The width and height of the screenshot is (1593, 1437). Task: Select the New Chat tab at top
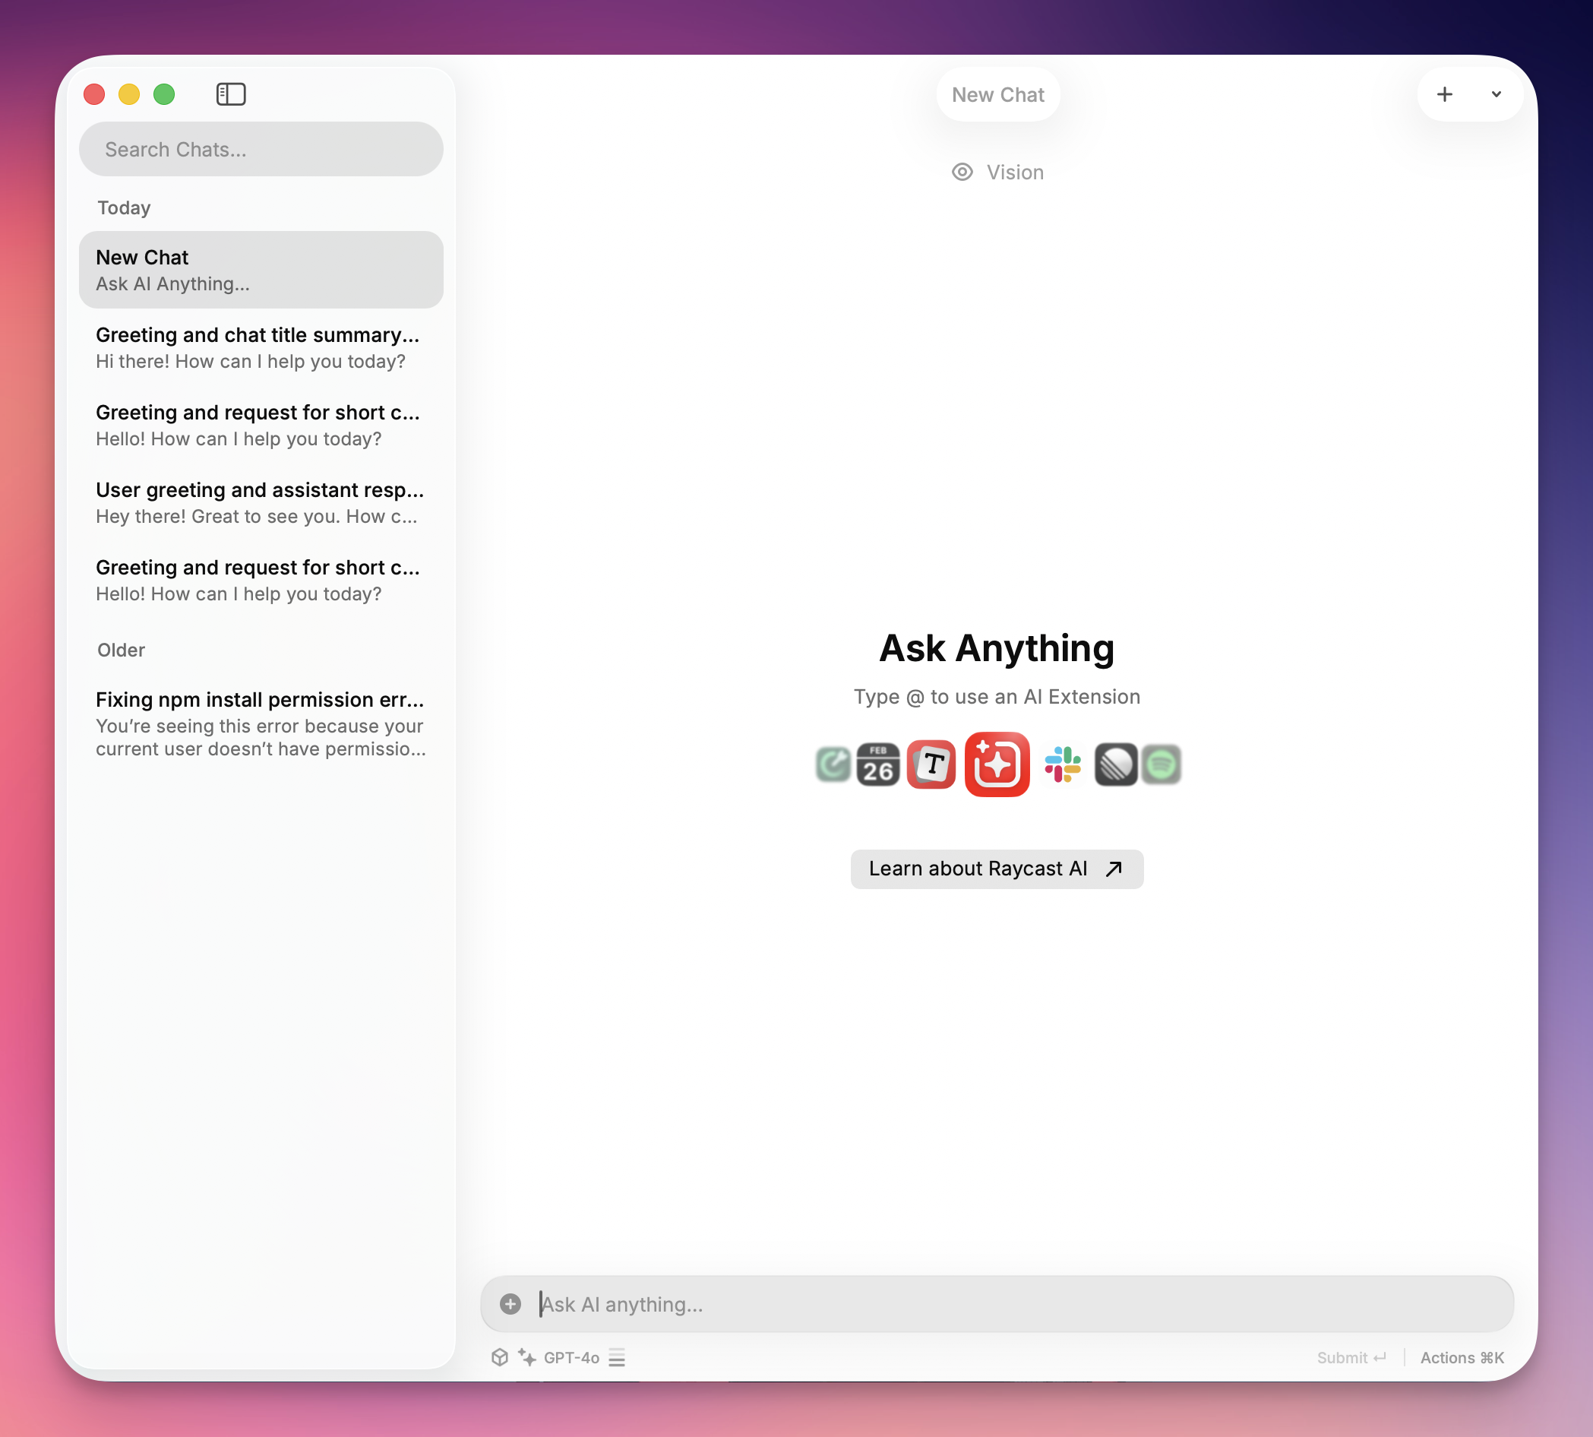click(997, 94)
